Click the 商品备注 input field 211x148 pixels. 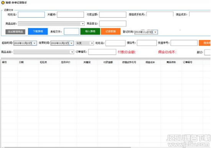(x=113, y=24)
